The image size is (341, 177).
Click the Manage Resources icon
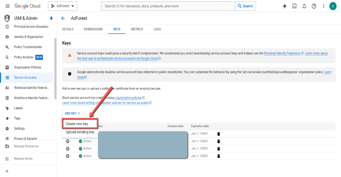(x=7, y=146)
